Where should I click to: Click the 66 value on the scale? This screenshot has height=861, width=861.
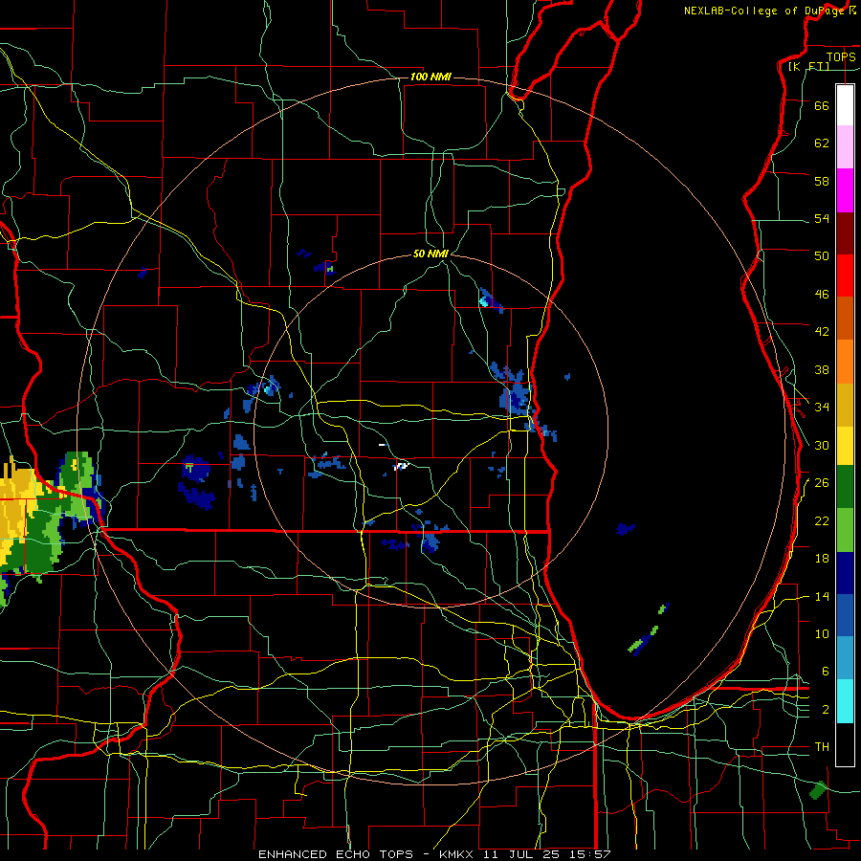point(822,105)
